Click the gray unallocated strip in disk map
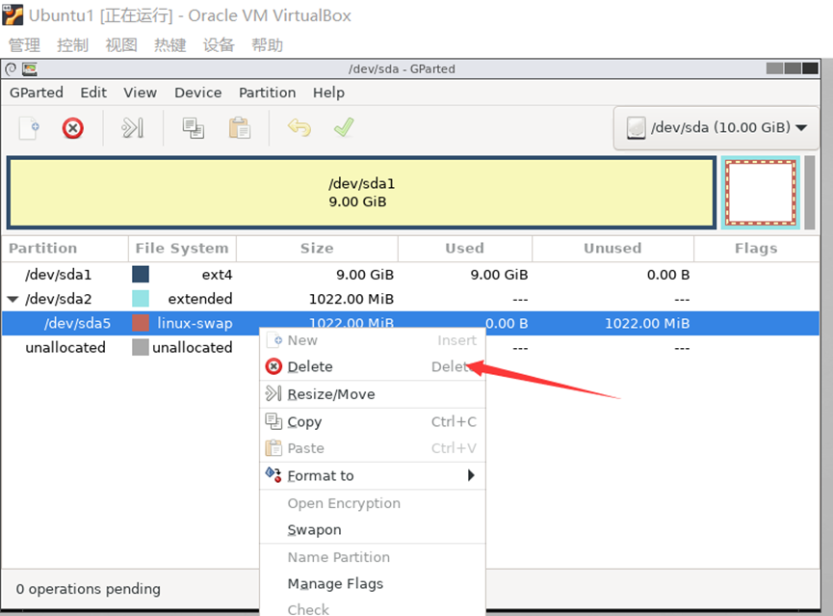The height and width of the screenshot is (616, 833). point(810,193)
